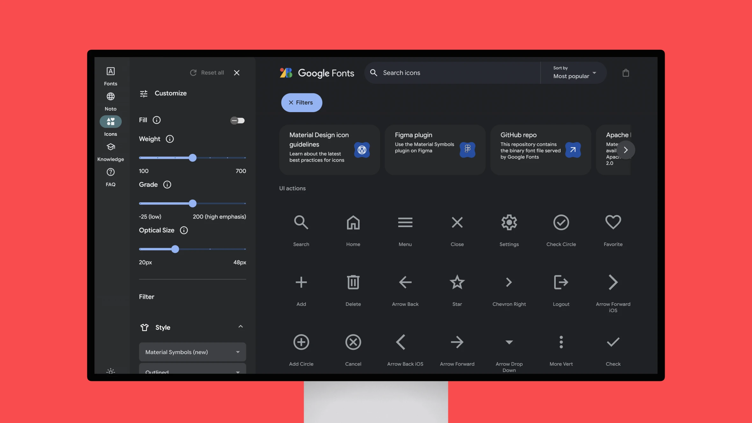Click the Search icon in UI actions
The image size is (752, 423).
point(300,223)
